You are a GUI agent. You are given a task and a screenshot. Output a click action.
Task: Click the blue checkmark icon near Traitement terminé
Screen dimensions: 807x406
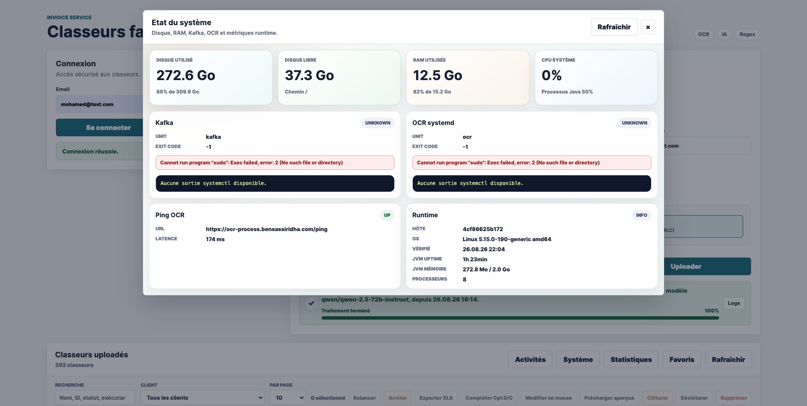coord(311,303)
